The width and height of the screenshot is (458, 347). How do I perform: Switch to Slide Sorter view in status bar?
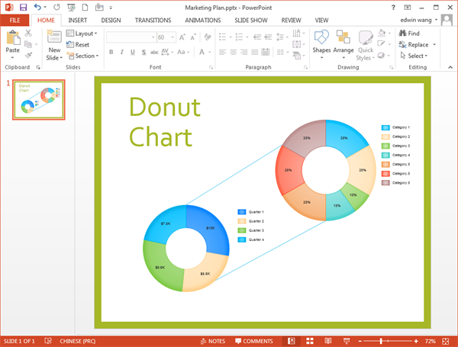tap(310, 340)
